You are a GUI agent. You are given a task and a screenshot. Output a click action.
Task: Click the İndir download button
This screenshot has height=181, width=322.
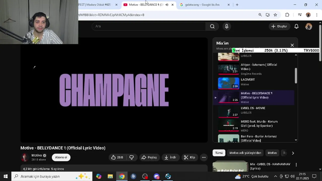pyautogui.click(x=170, y=157)
